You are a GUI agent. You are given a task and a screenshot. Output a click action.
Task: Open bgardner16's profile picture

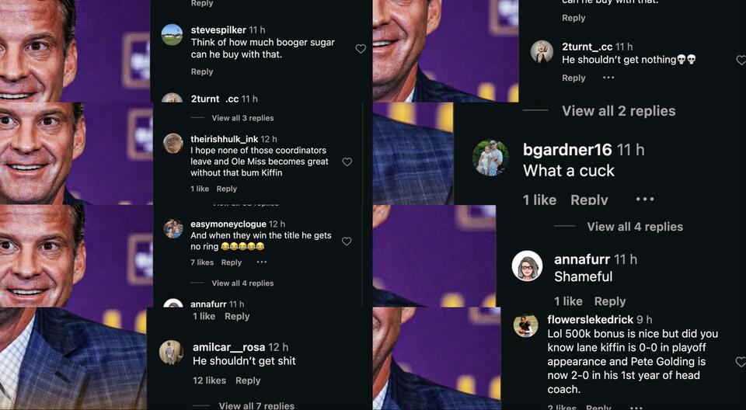point(490,158)
